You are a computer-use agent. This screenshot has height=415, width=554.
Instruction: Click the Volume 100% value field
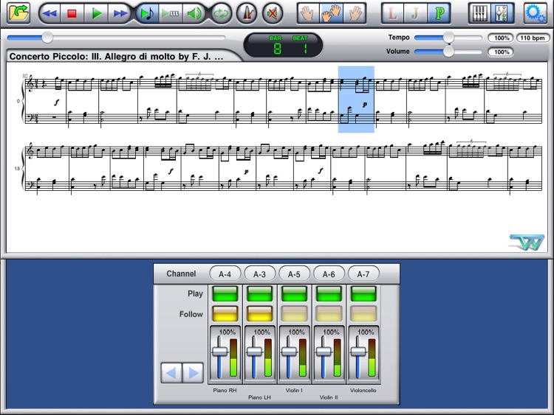coord(501,52)
